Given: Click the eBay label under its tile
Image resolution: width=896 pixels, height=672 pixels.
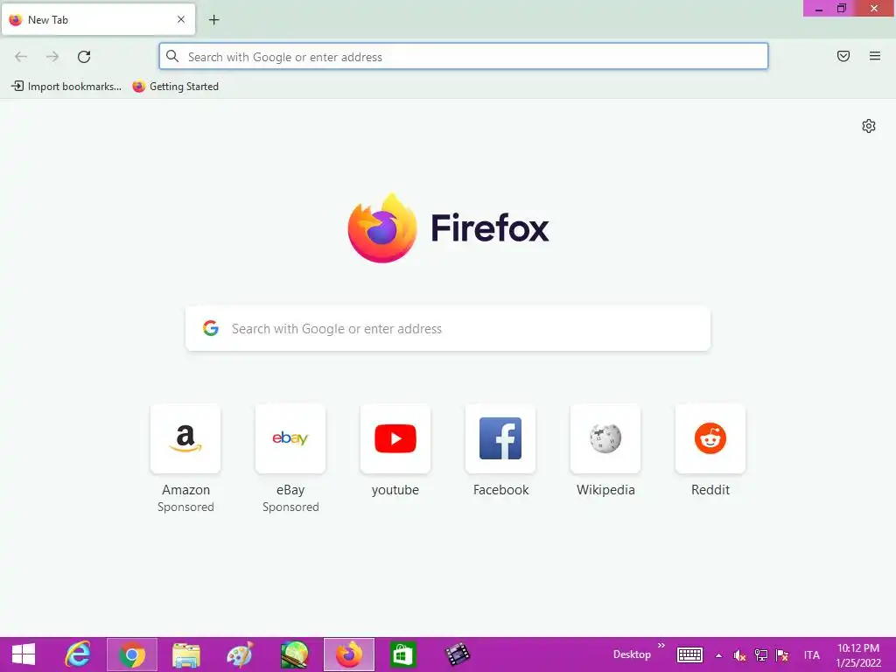Looking at the screenshot, I should (x=290, y=490).
